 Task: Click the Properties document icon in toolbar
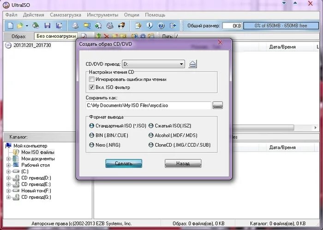[138, 26]
